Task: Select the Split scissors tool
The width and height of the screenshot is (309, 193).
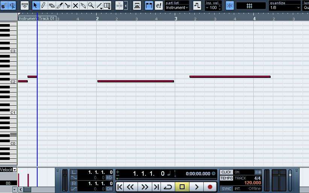Action: (67, 6)
